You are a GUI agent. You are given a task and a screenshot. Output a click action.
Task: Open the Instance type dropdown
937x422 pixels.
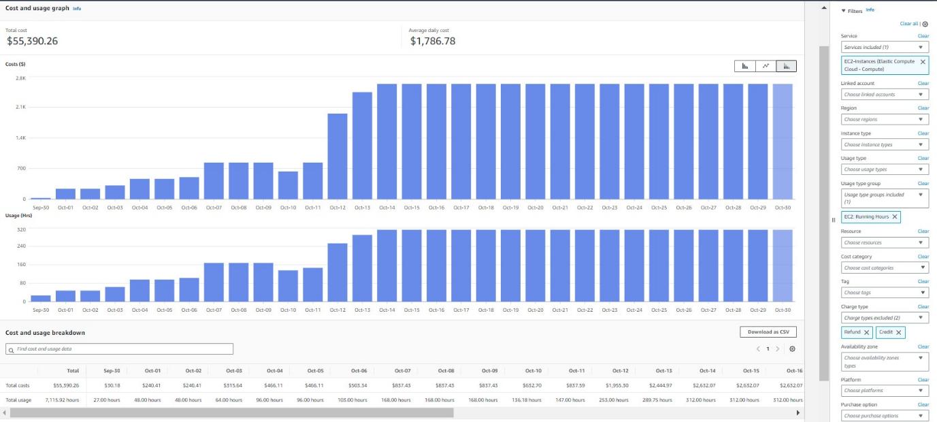(885, 144)
